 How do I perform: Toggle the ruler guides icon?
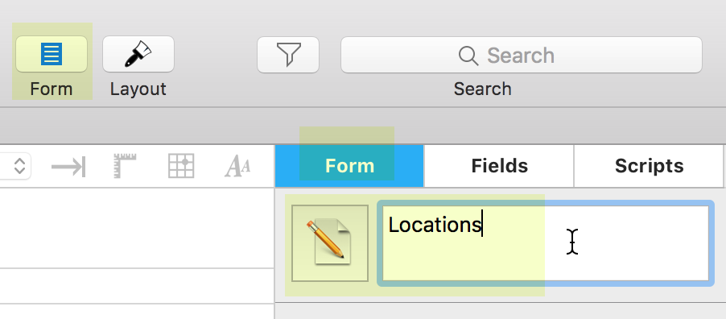(x=125, y=166)
